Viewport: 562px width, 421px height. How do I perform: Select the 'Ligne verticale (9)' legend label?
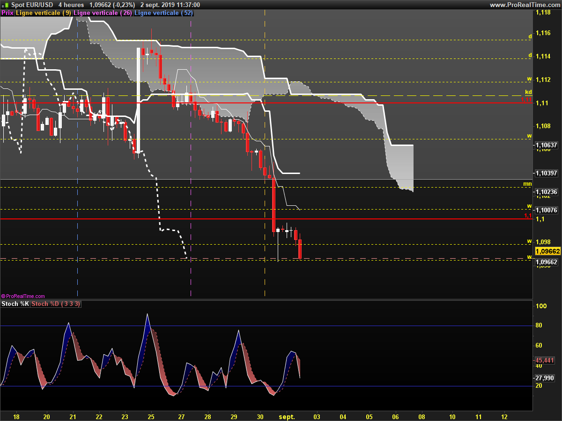point(44,13)
